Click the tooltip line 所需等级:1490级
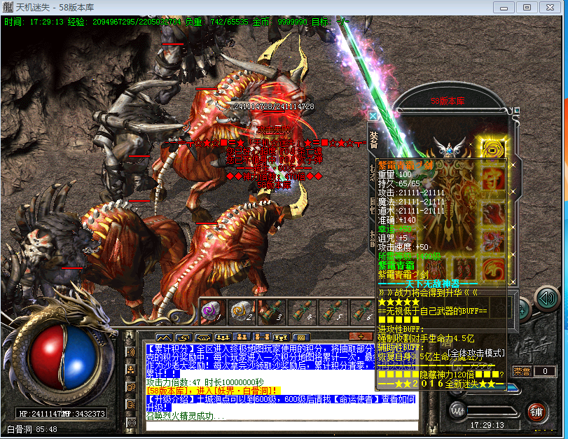This screenshot has height=439, width=568. pos(409,256)
